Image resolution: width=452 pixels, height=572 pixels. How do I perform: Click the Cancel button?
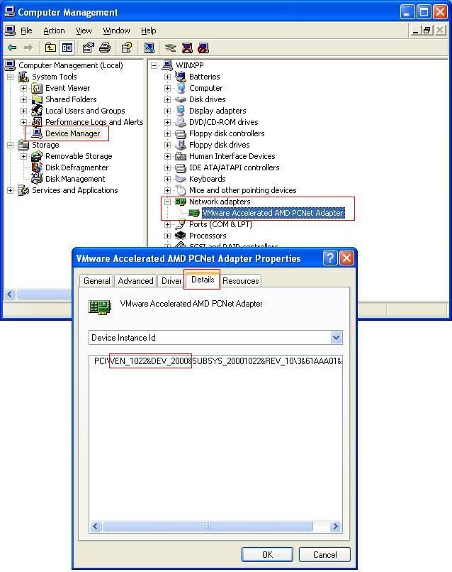(x=324, y=554)
